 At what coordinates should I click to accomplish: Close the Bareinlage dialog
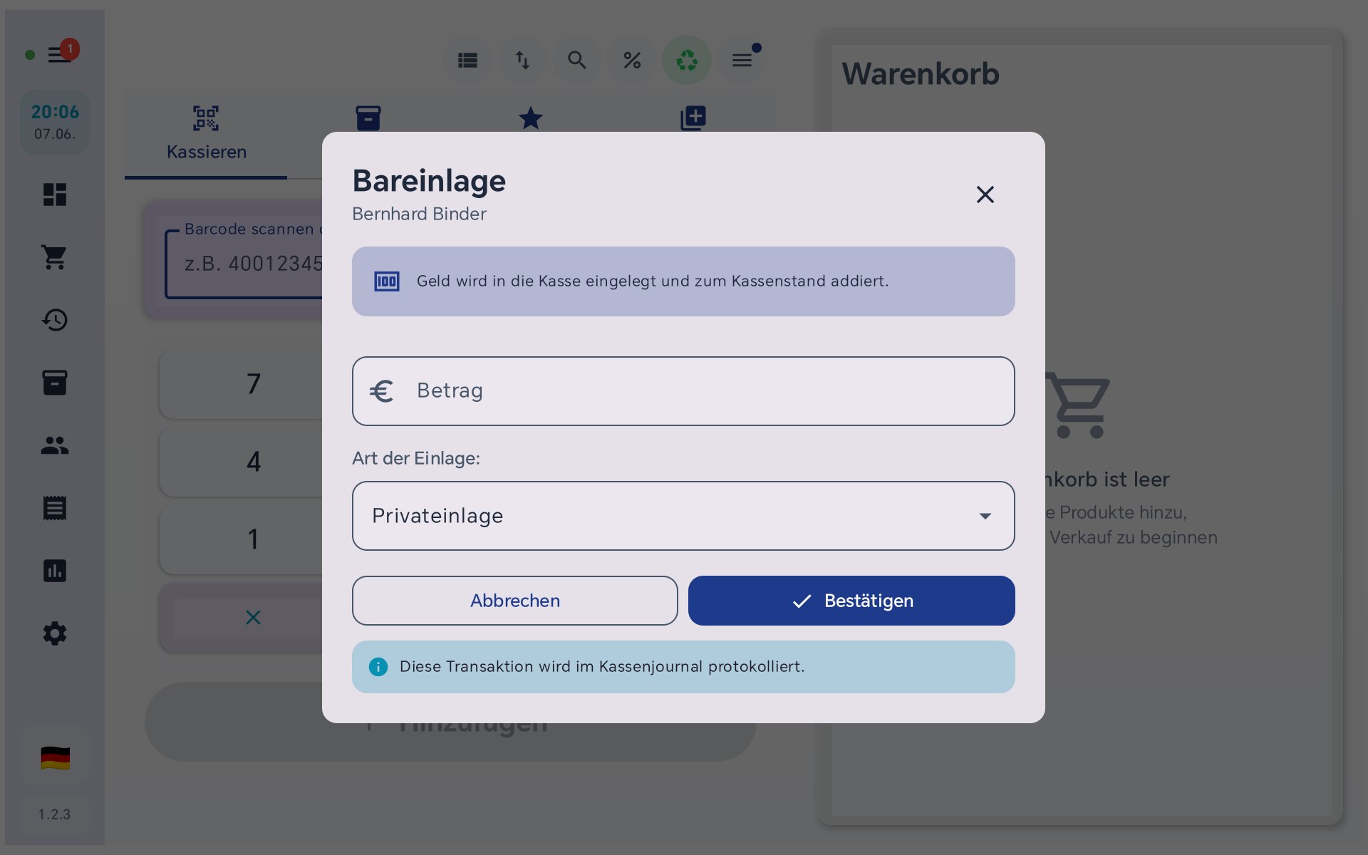coord(985,195)
